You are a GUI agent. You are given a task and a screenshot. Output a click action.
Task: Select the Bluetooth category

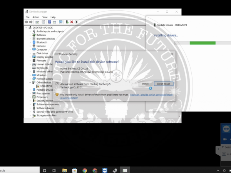click(42, 42)
